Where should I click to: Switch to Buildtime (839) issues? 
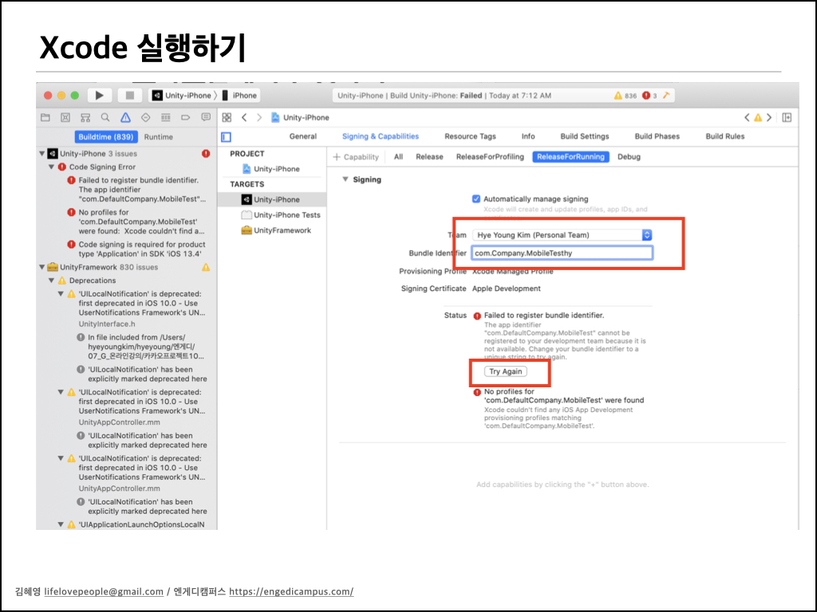point(106,137)
